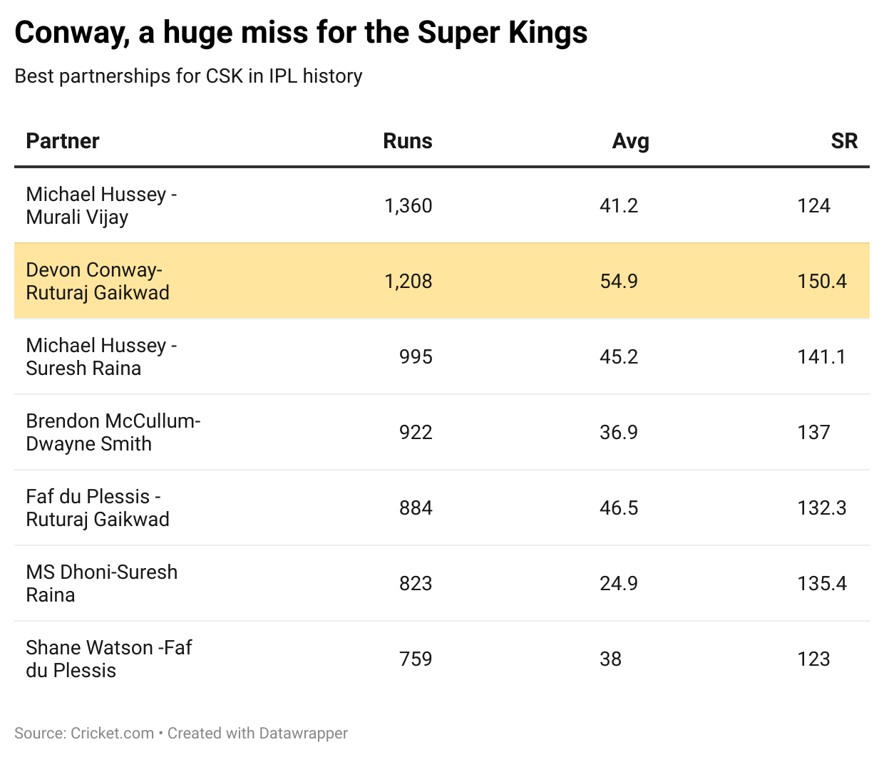Click the Brendon McCullum-Dwayne Smith partnership
The image size is (884, 757).
tap(113, 433)
